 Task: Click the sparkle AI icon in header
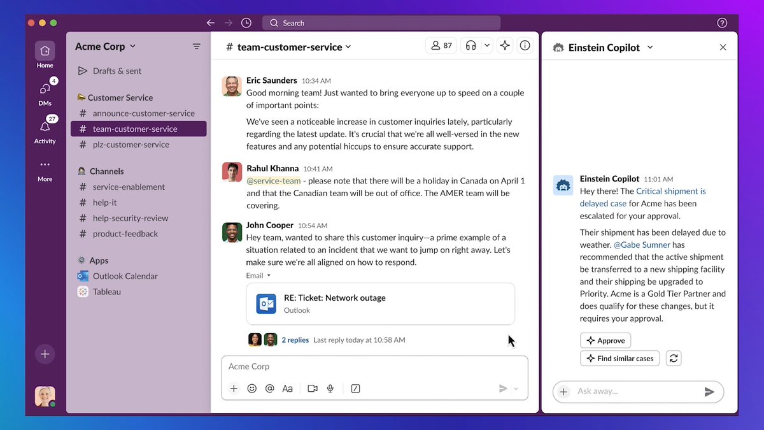click(x=505, y=46)
